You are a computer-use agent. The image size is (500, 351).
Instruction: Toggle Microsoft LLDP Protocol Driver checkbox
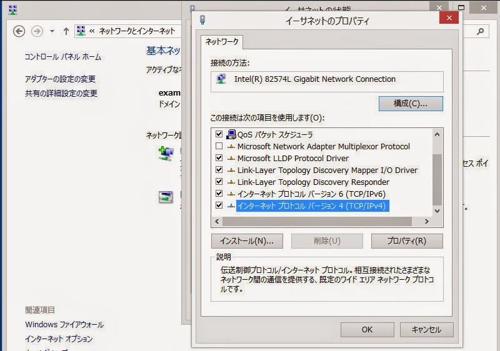pos(219,157)
